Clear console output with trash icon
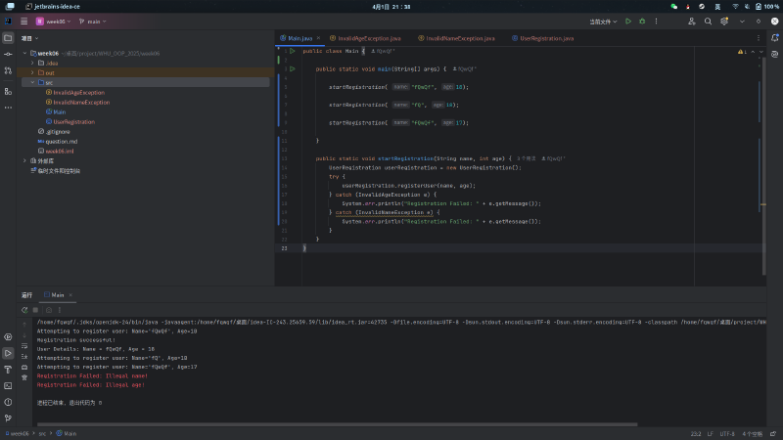 coord(24,377)
